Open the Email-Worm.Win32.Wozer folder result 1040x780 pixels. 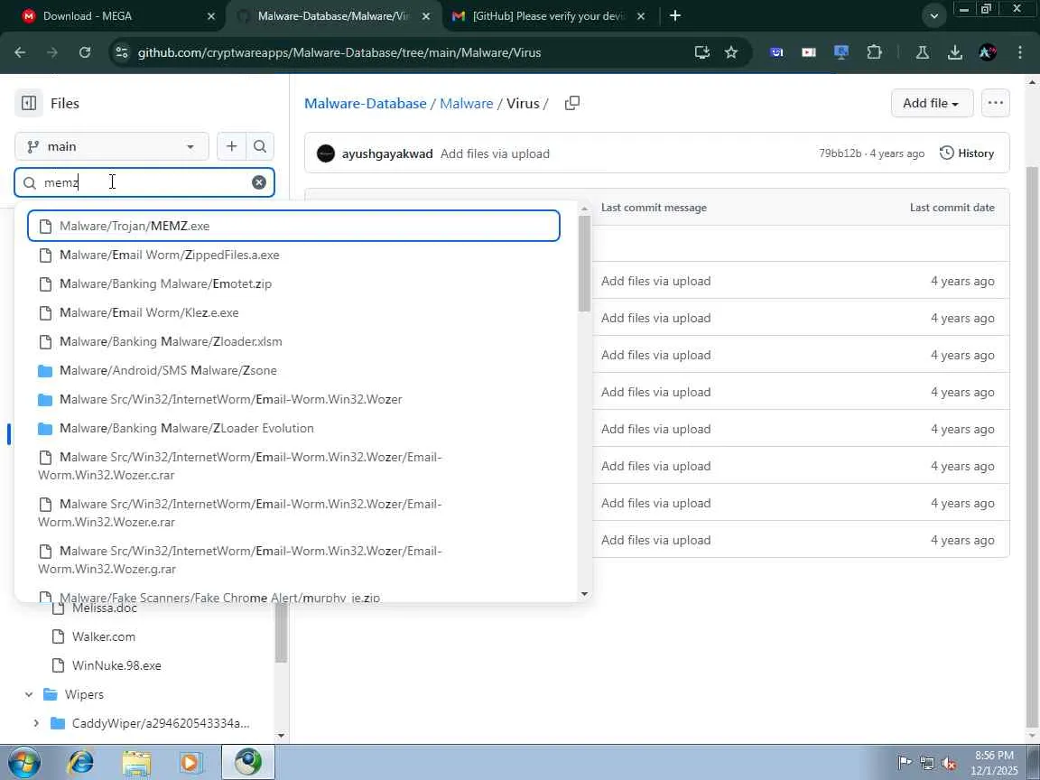(x=293, y=399)
